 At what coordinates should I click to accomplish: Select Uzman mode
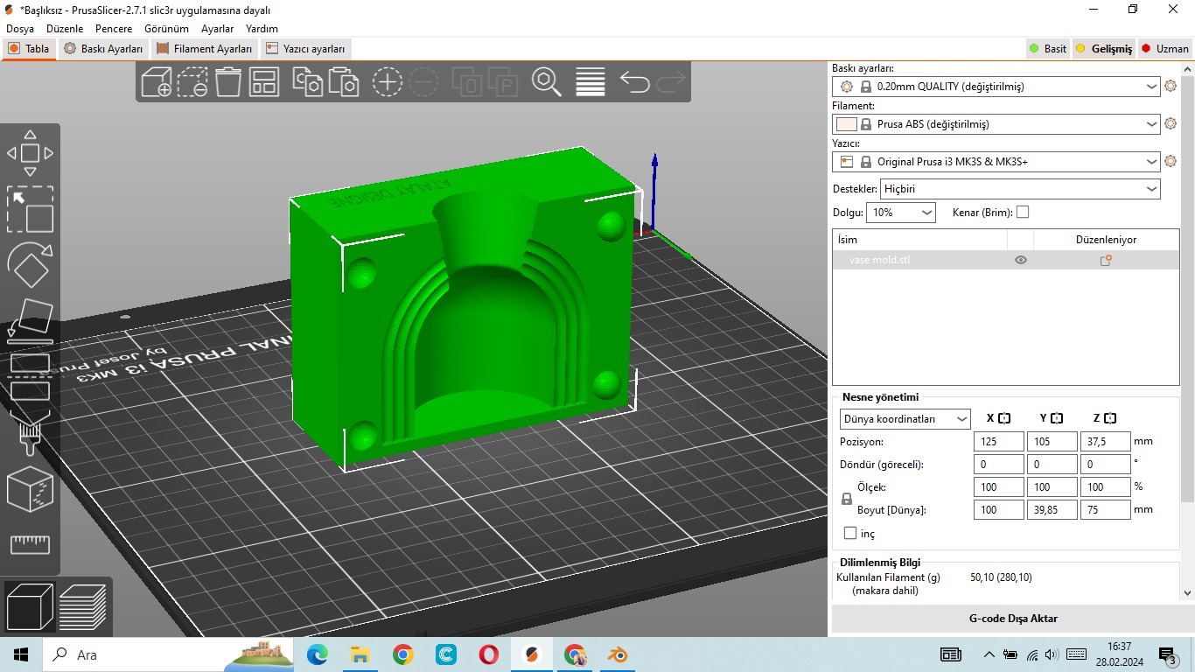(1164, 48)
